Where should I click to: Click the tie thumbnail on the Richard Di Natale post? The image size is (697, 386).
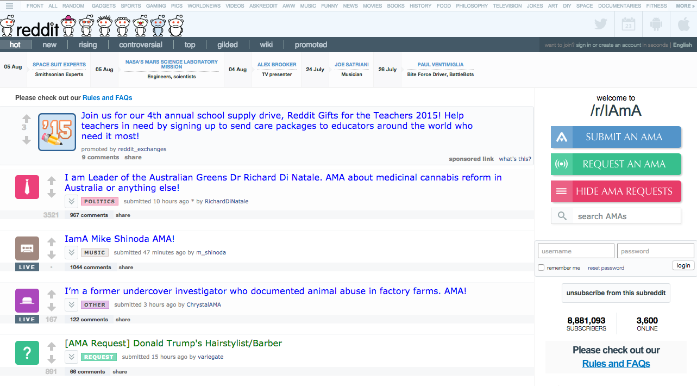coord(27,186)
